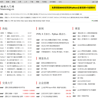Open Bootstrap in the 文档 row

[38, 21]
